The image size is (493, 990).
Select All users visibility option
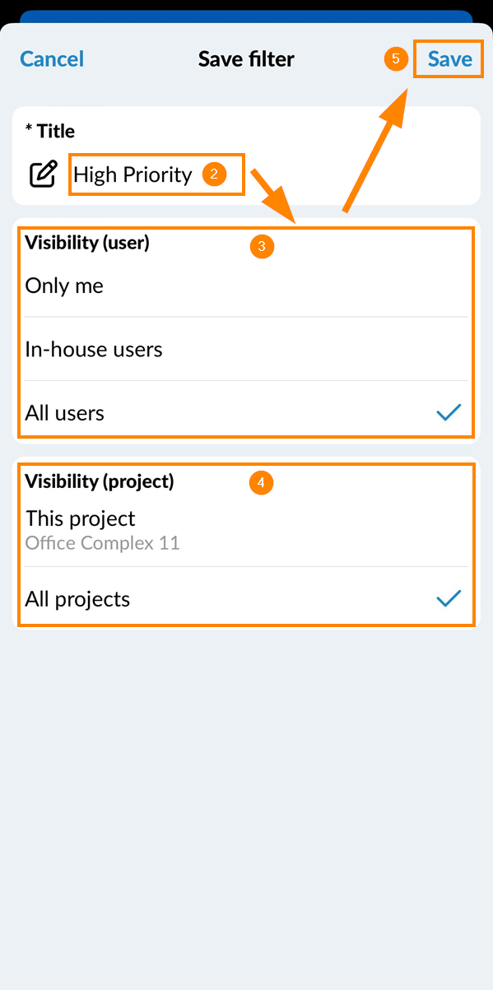pyautogui.click(x=246, y=412)
